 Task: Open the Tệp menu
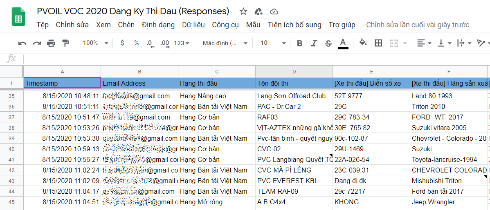[43, 25]
